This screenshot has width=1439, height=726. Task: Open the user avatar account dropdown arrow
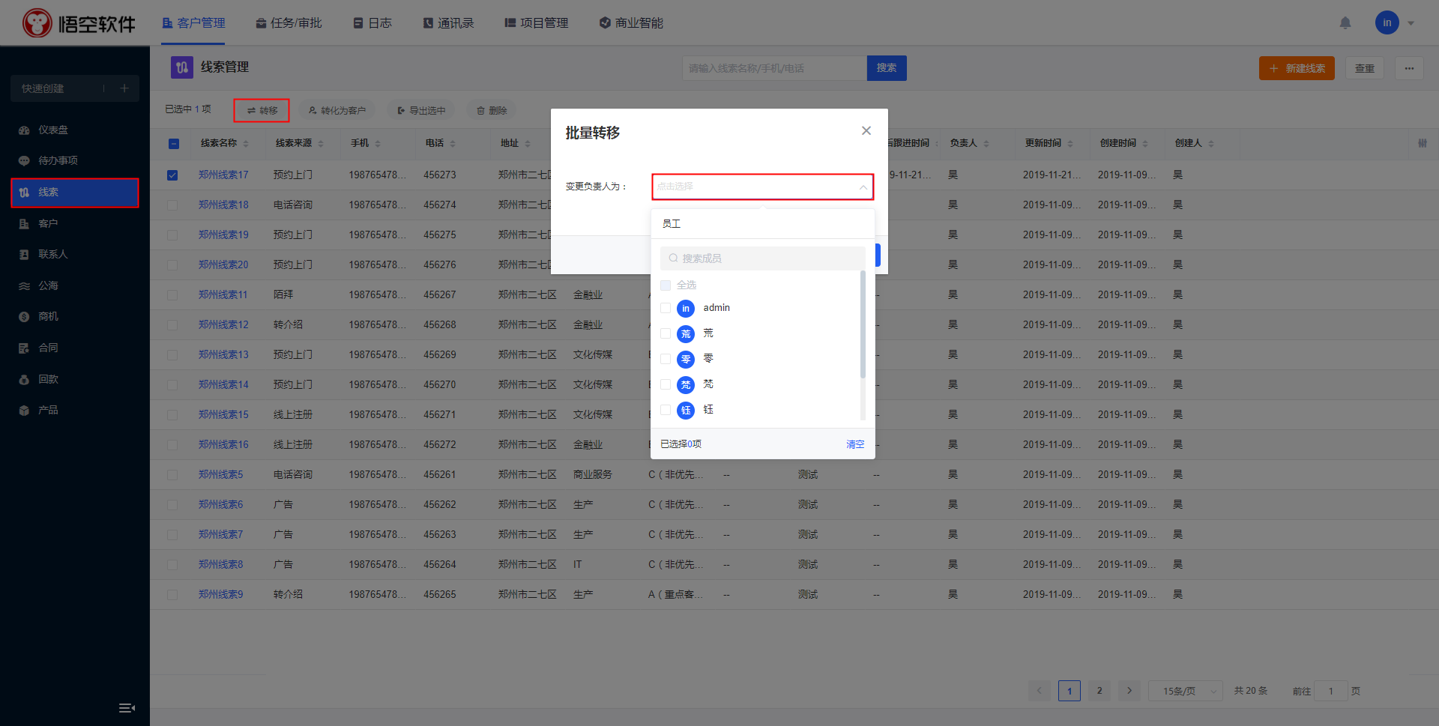(1411, 23)
